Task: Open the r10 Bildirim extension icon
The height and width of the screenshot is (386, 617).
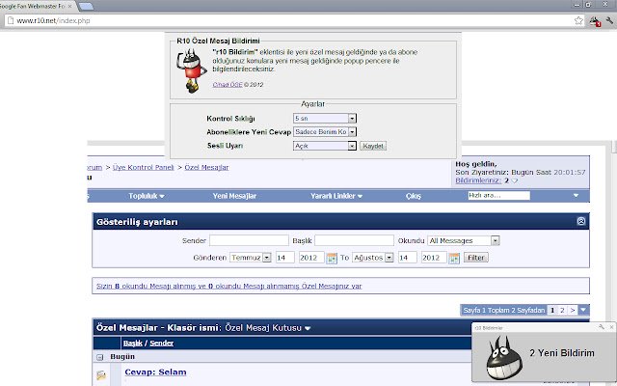Action: (595, 21)
